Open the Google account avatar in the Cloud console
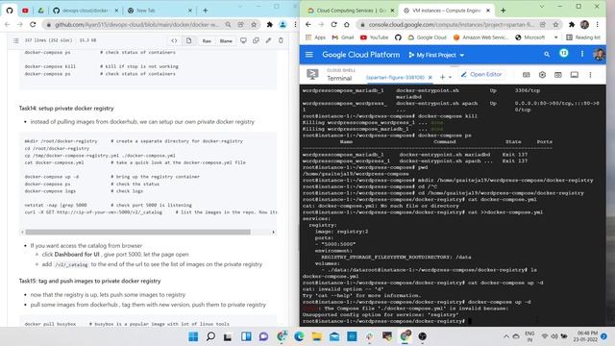This screenshot has width=615, height=346. point(599,54)
